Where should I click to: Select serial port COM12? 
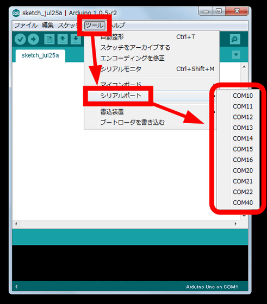(x=238, y=117)
